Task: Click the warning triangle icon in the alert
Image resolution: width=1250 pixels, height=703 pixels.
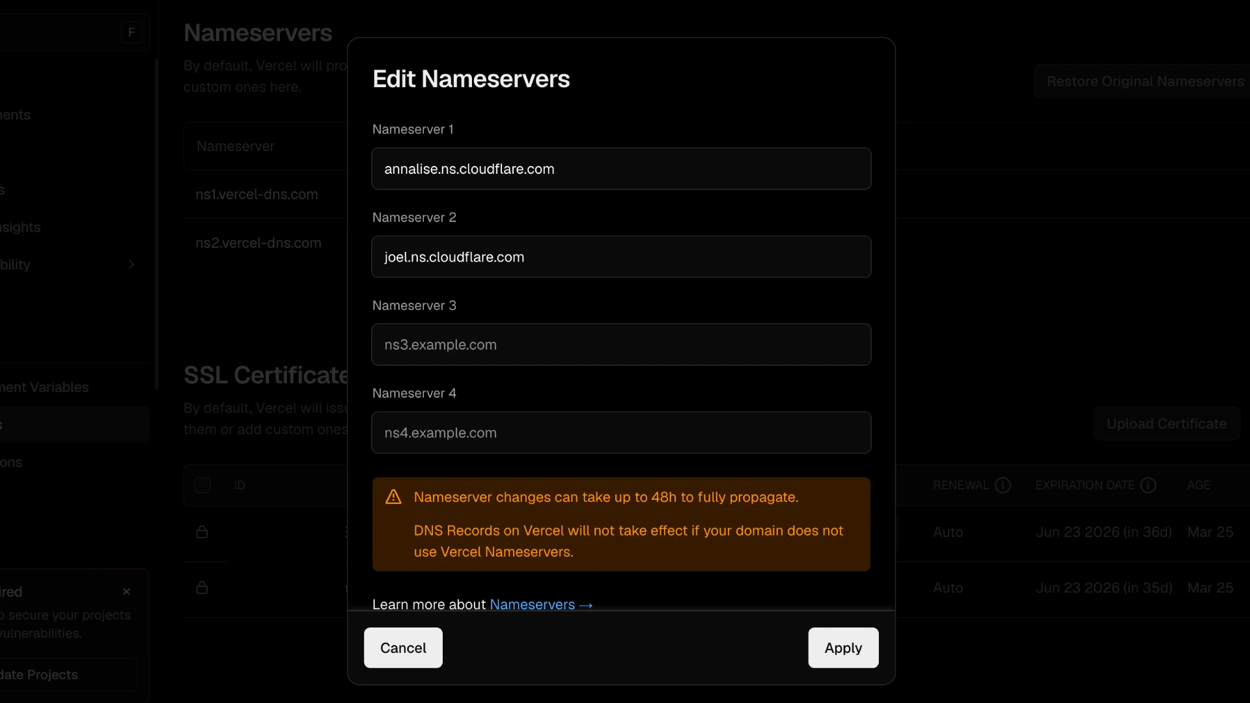Action: click(x=393, y=497)
